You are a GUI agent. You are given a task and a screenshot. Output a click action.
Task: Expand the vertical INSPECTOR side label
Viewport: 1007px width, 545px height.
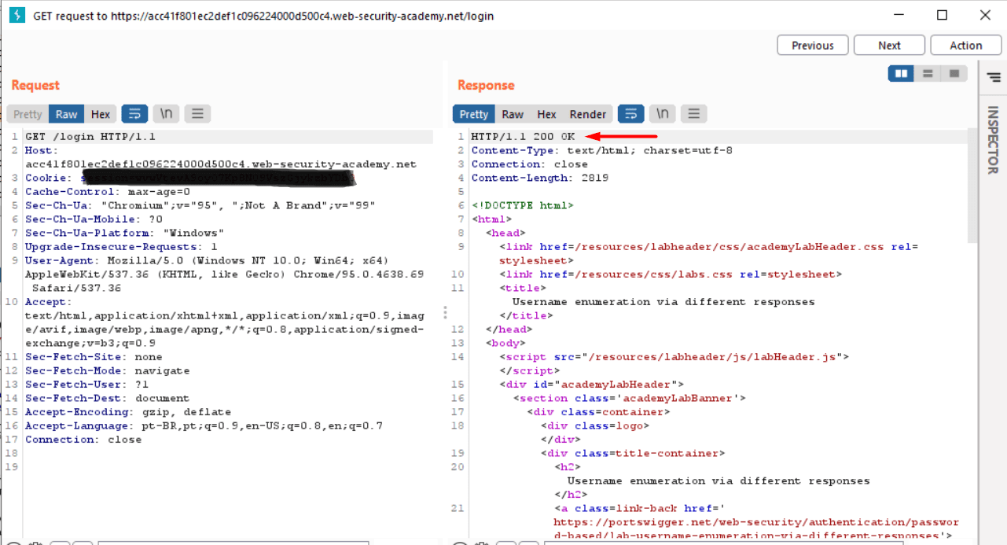pyautogui.click(x=992, y=140)
